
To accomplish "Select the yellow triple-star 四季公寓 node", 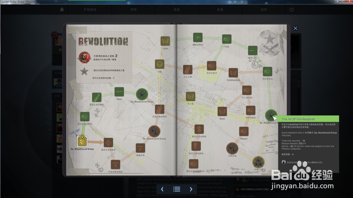I will point(258,162).
